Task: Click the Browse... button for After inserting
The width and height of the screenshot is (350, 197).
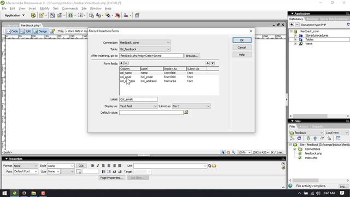Action: click(x=192, y=56)
